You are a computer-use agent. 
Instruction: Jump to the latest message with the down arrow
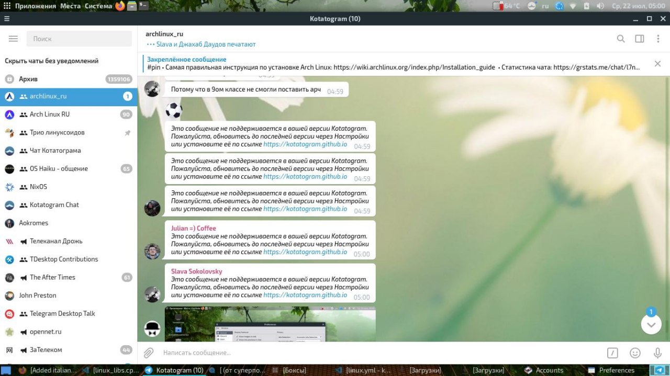click(651, 324)
